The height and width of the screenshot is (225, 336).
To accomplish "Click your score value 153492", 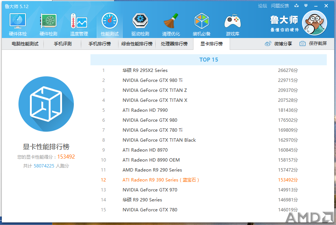I will [66, 157].
